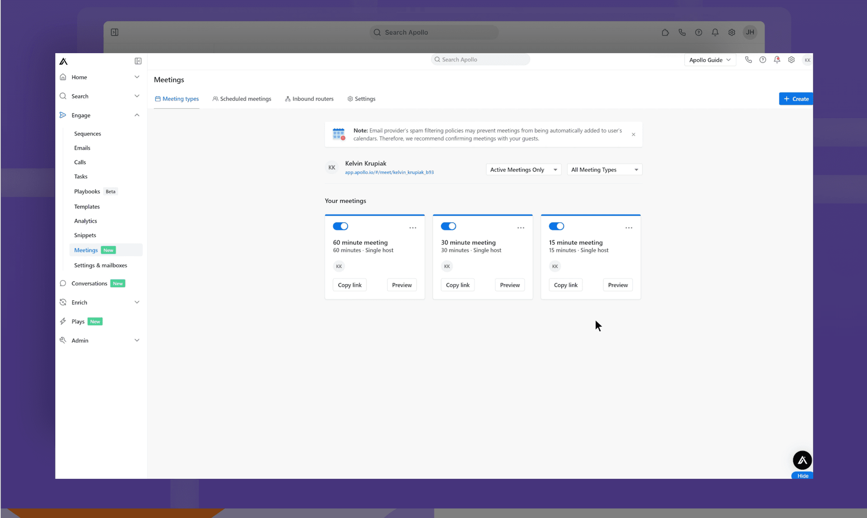Open Conversations from the sidebar
The width and height of the screenshot is (867, 518).
point(89,283)
